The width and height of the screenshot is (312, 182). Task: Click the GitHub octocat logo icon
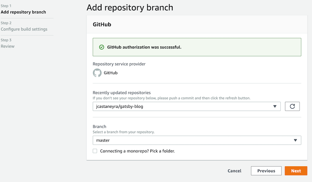[x=97, y=73]
